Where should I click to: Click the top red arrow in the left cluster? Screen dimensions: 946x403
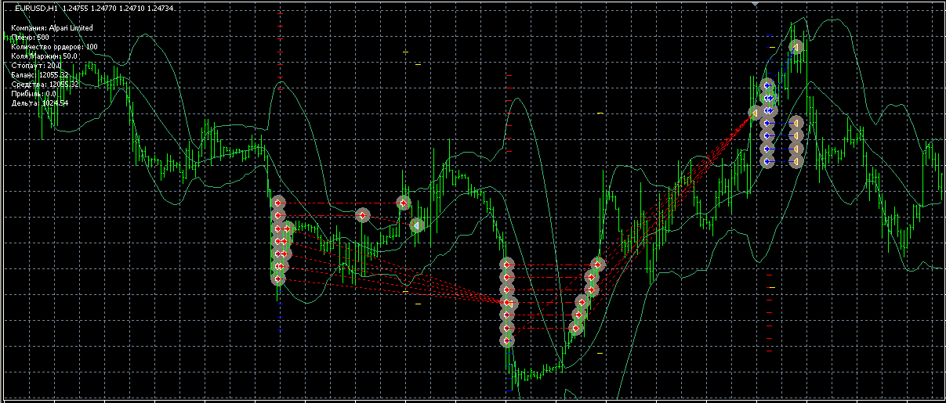point(277,203)
